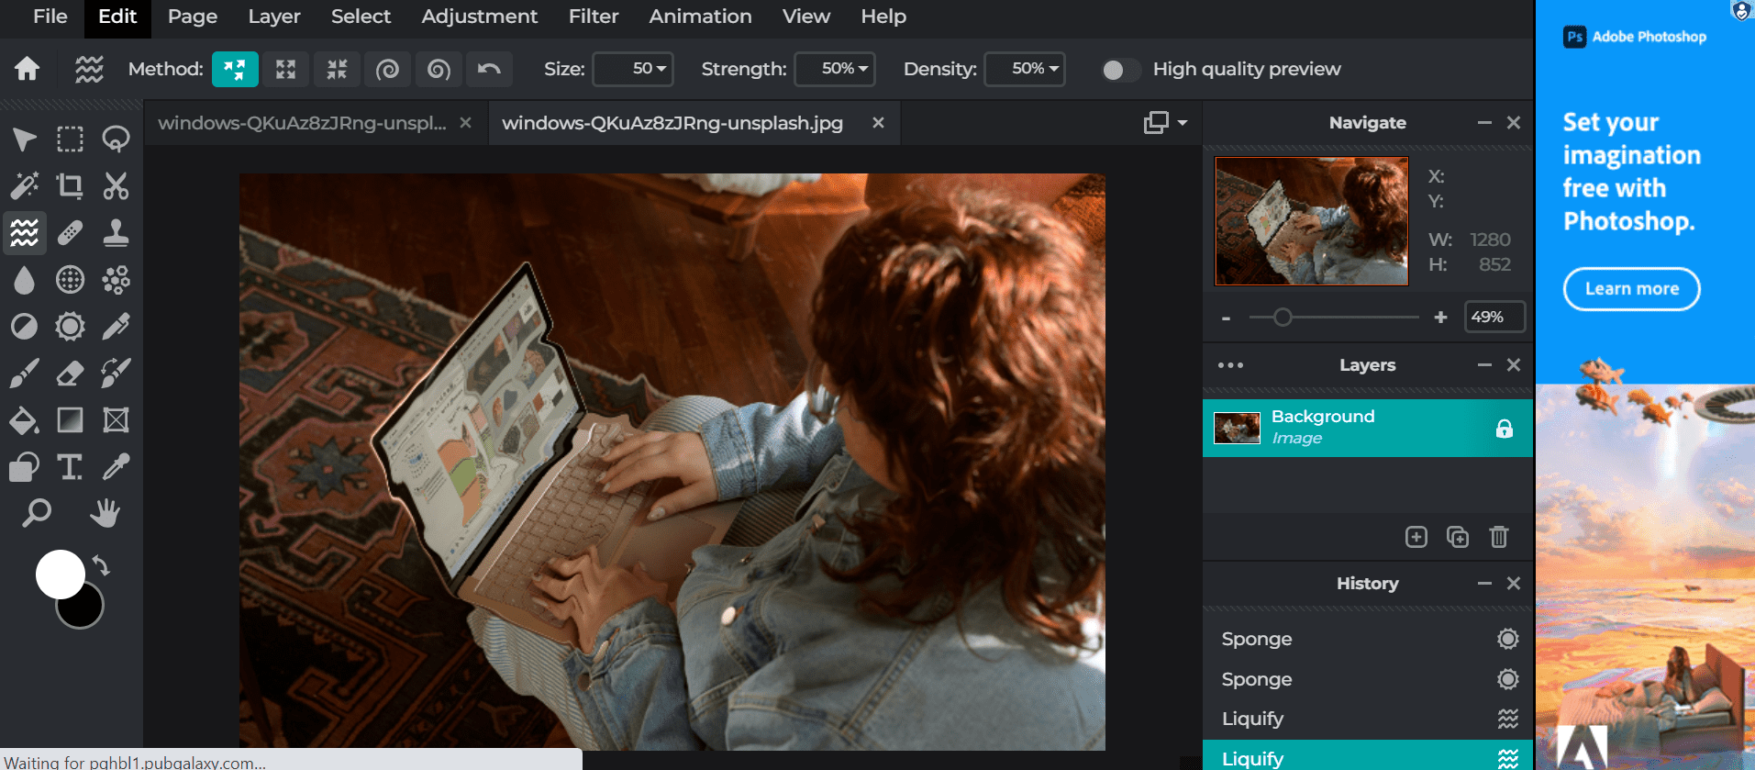
Task: Choose the Restore liquify method
Action: click(x=490, y=69)
